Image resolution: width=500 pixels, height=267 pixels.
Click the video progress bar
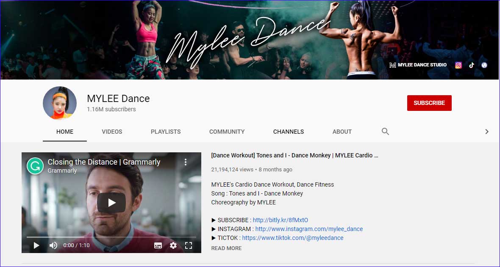(x=111, y=237)
